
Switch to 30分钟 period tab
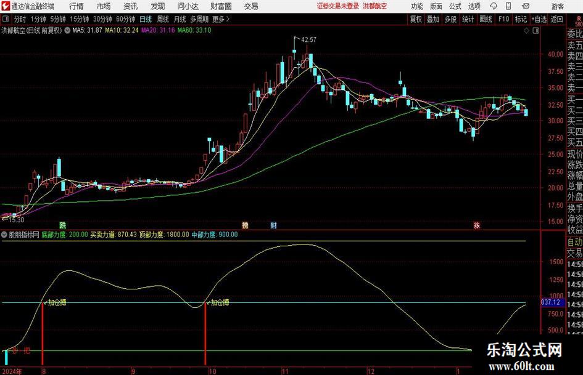coord(102,19)
